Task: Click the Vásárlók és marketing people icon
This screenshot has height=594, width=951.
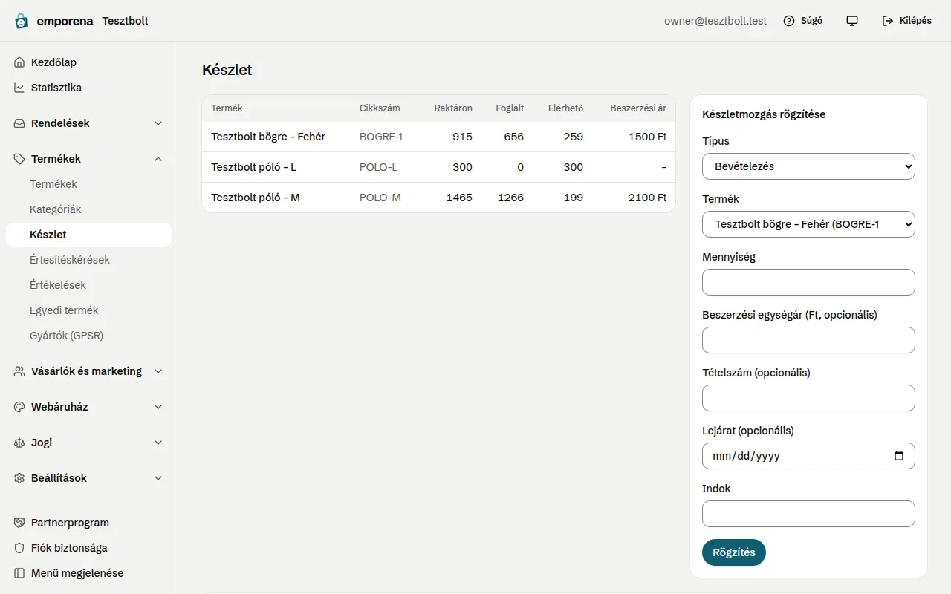Action: coord(19,371)
